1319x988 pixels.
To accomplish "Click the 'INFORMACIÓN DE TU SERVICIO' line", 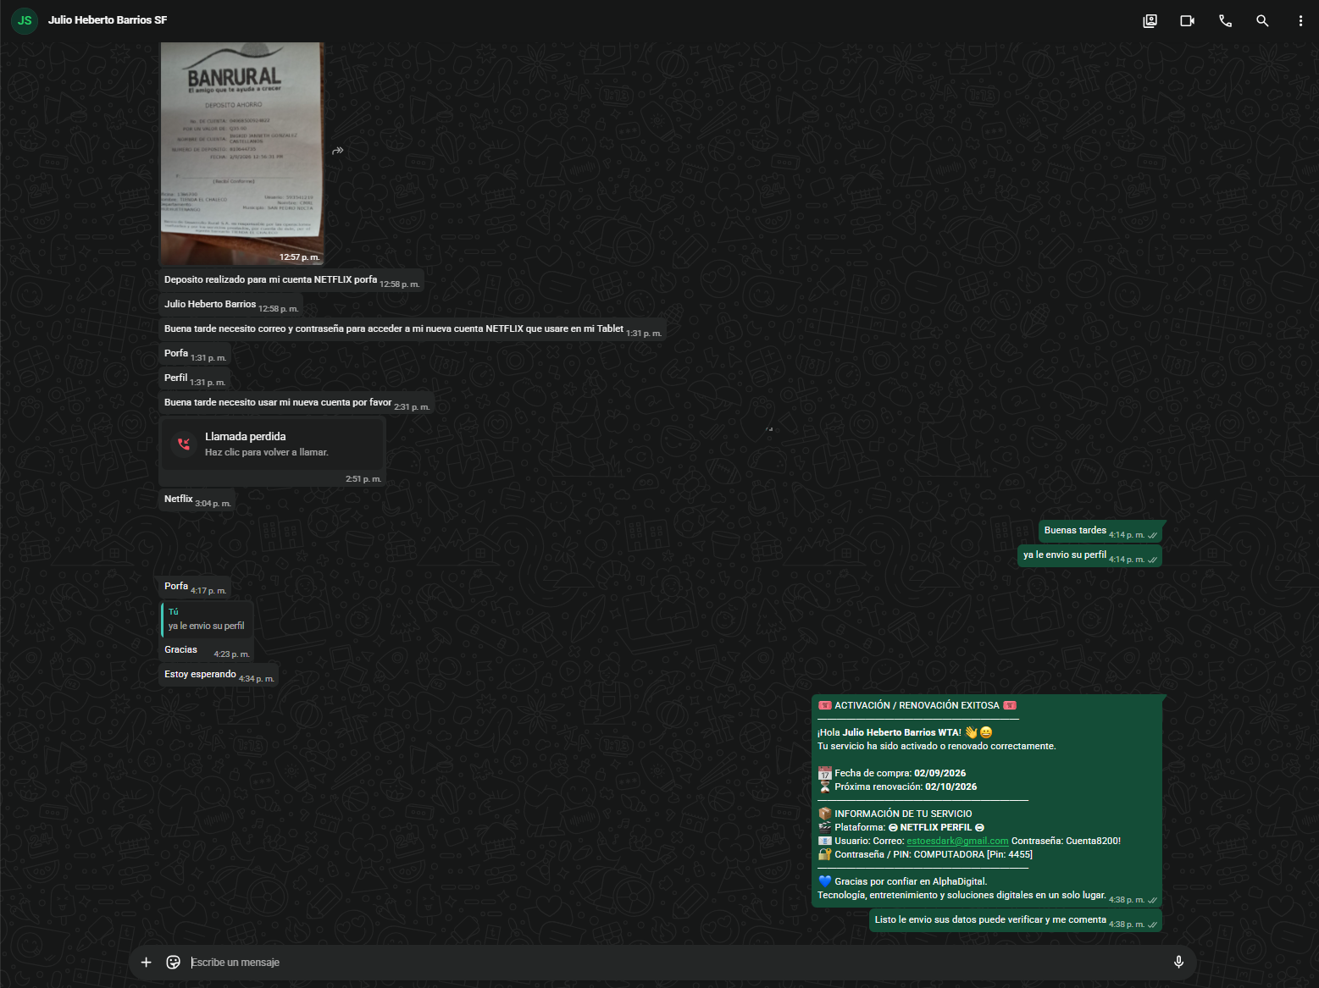I will click(895, 814).
